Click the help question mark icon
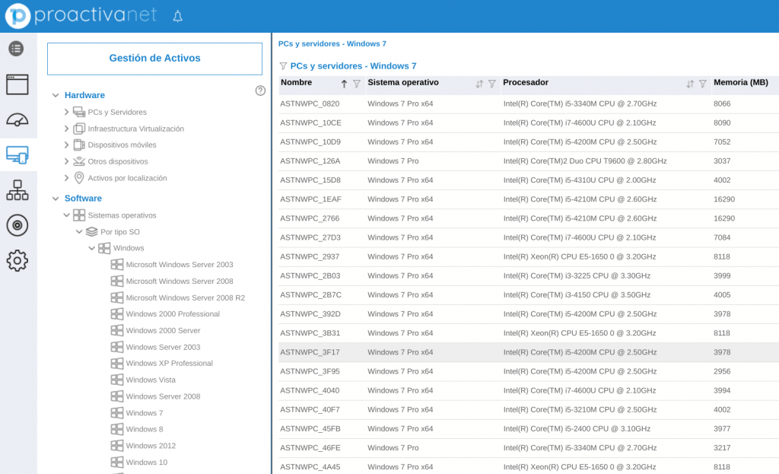Image resolution: width=779 pixels, height=474 pixels. 260,91
